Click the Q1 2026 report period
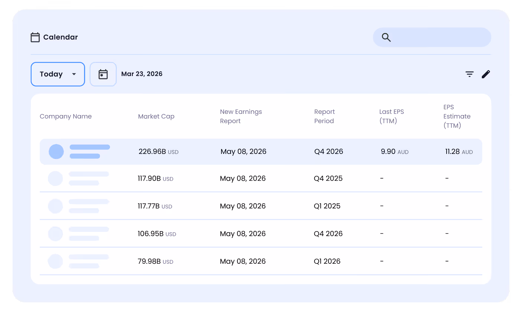The height and width of the screenshot is (312, 522). 327,261
